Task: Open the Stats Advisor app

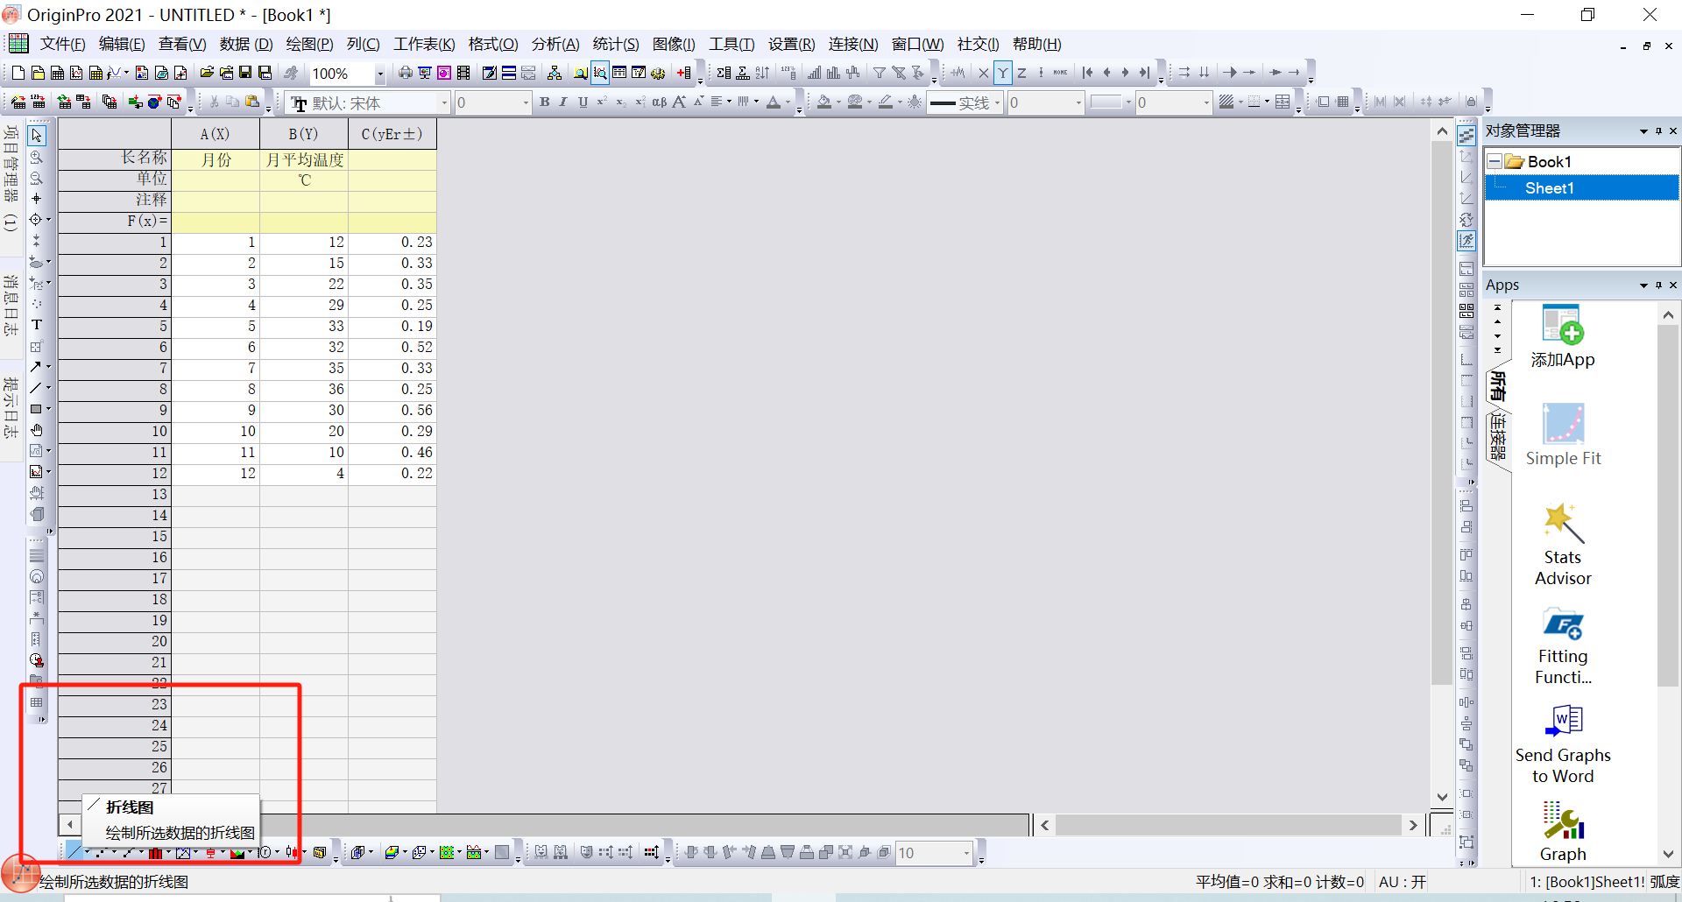Action: coord(1562,543)
